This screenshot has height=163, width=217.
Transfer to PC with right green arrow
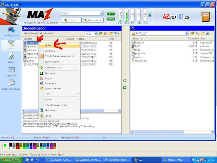click(125, 88)
